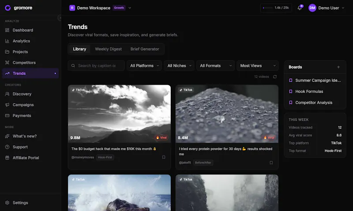Screen dimensions: 353x211
Task: Open the All Platforms filter
Action: tap(144, 66)
